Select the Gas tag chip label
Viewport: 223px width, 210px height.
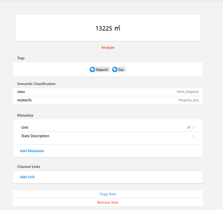pyautogui.click(x=121, y=70)
